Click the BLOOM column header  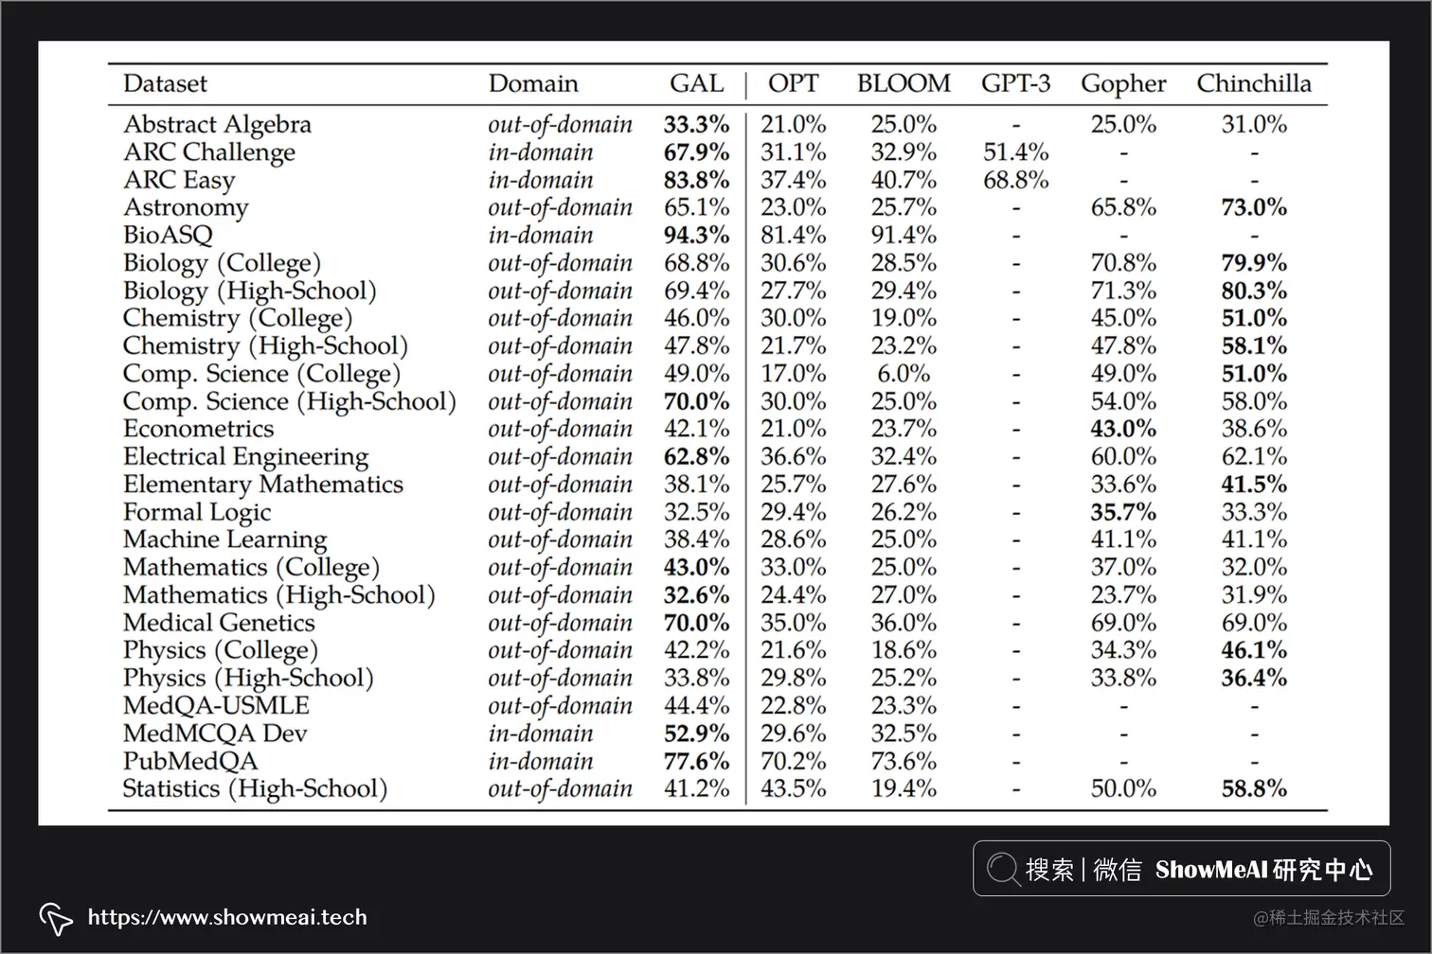tap(904, 83)
